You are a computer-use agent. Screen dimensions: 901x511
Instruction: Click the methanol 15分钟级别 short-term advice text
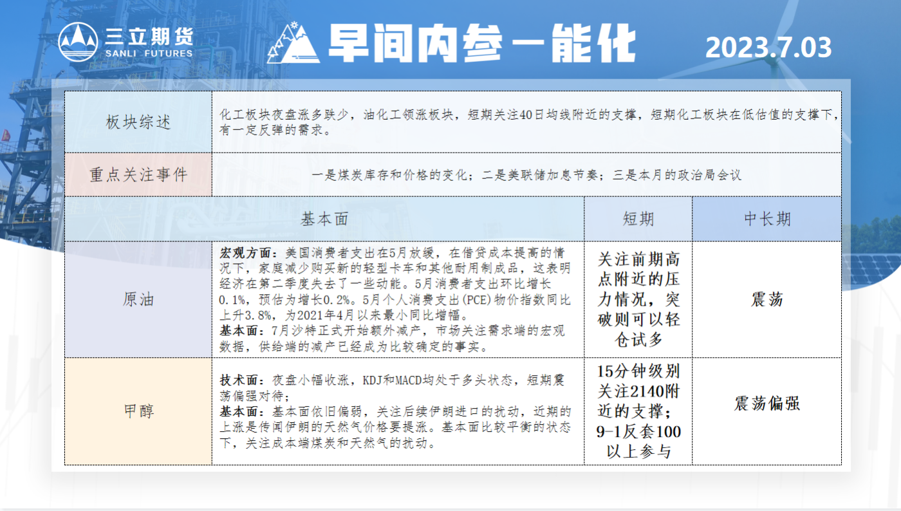[638, 411]
